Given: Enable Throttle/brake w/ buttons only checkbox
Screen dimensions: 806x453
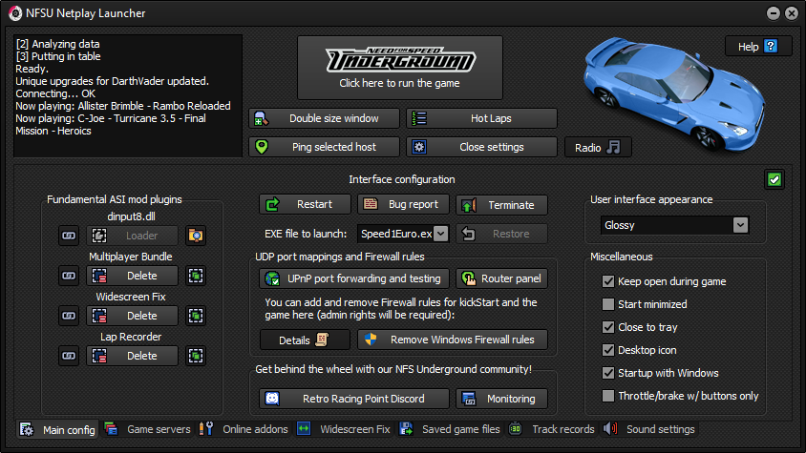Looking at the screenshot, I should [x=608, y=396].
